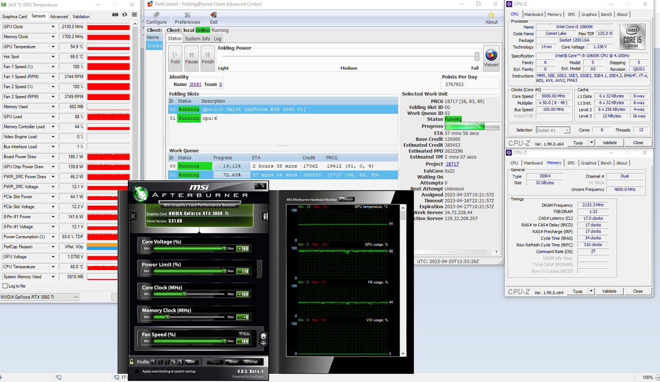Open Hot Spot sensor dropdown

[53, 57]
